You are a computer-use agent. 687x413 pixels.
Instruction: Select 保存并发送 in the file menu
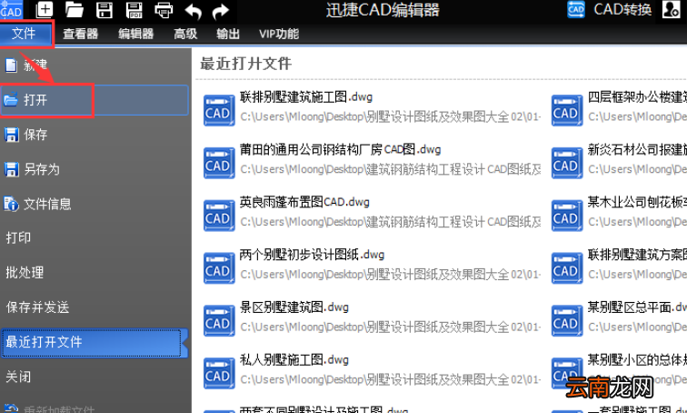tap(95, 307)
